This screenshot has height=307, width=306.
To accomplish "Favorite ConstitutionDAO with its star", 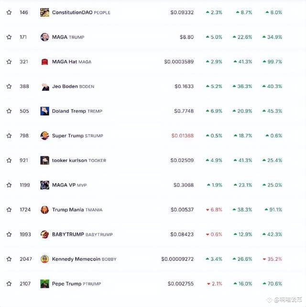I will [9, 12].
